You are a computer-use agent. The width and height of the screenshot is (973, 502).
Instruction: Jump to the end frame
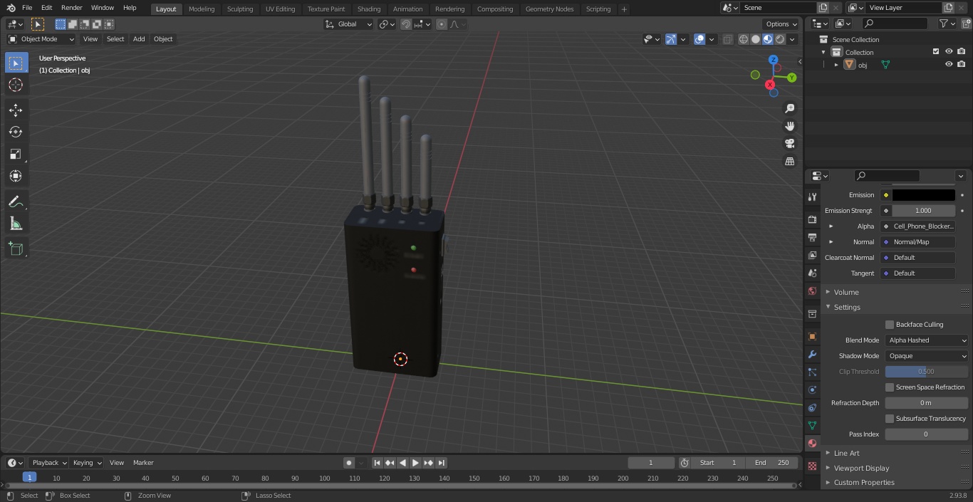pos(441,463)
